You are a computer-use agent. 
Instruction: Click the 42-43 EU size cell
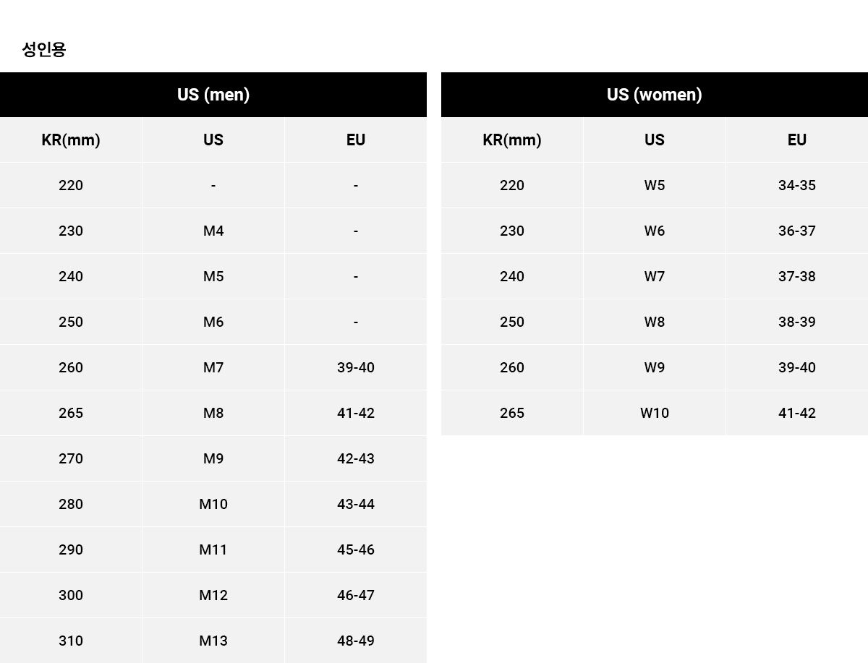[x=356, y=458]
